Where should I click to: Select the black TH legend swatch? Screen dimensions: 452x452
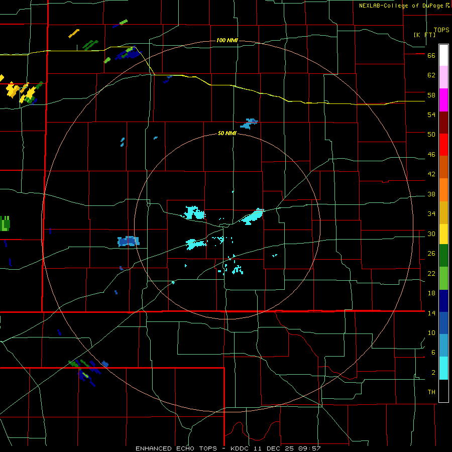(443, 391)
